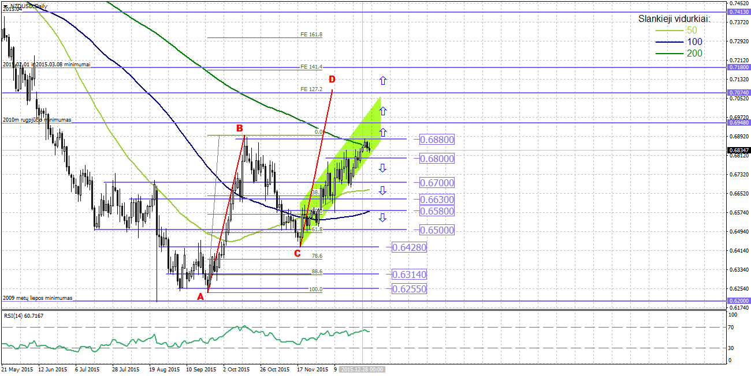Click the current price tag 0.68347
The image size is (751, 376).
738,150
